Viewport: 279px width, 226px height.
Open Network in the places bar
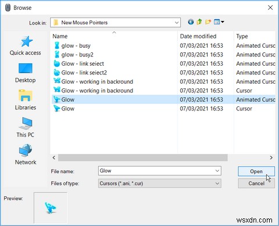point(26,155)
